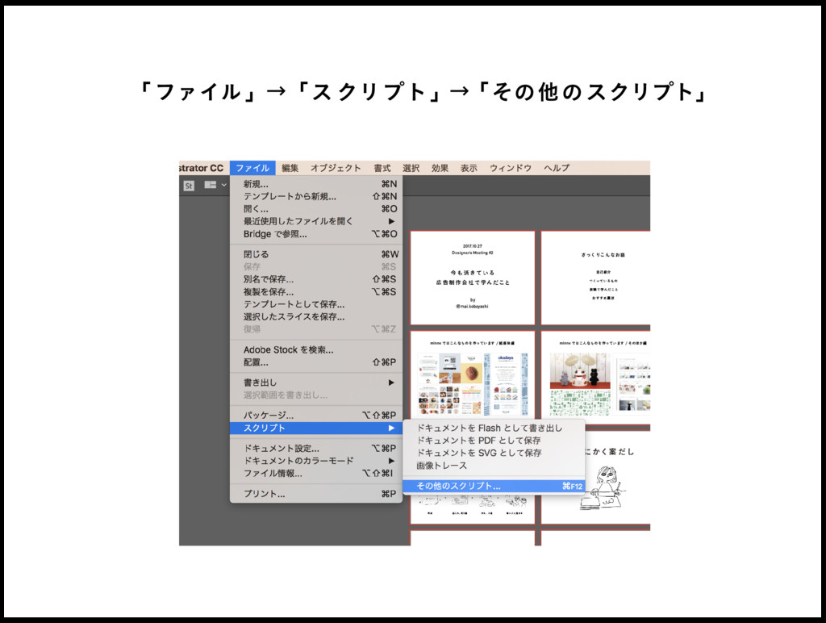Expand the arrange documents dropdown chevron

click(x=224, y=185)
